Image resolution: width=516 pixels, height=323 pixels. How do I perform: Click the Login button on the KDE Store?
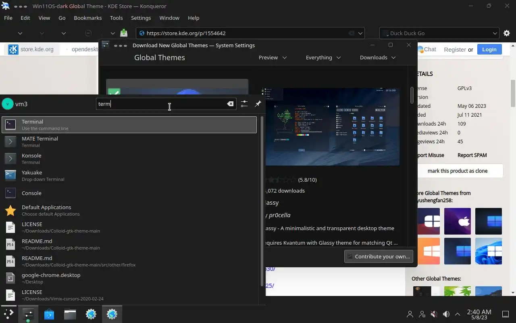(x=489, y=49)
